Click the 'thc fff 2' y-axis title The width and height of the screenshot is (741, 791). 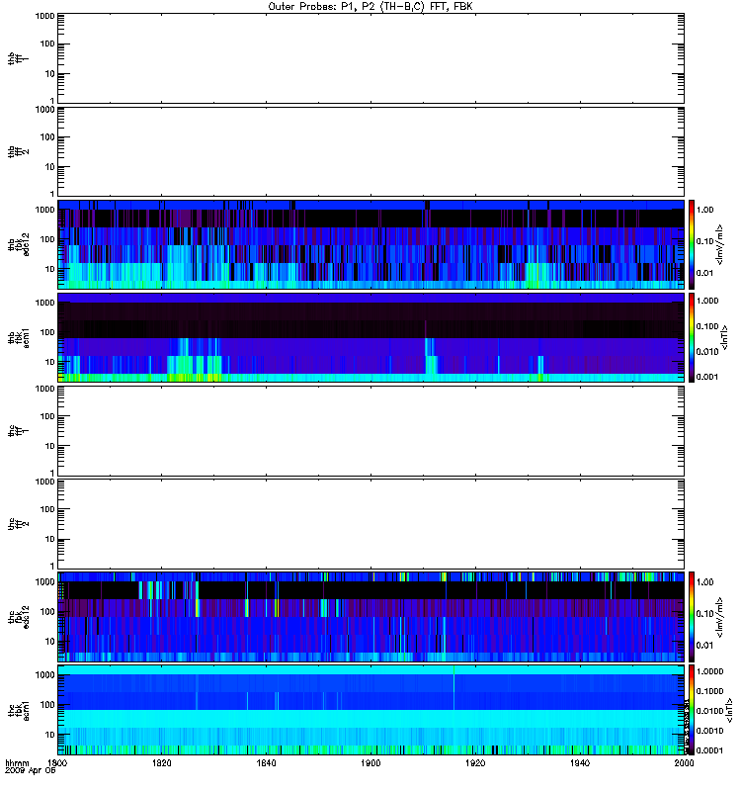pyautogui.click(x=18, y=524)
